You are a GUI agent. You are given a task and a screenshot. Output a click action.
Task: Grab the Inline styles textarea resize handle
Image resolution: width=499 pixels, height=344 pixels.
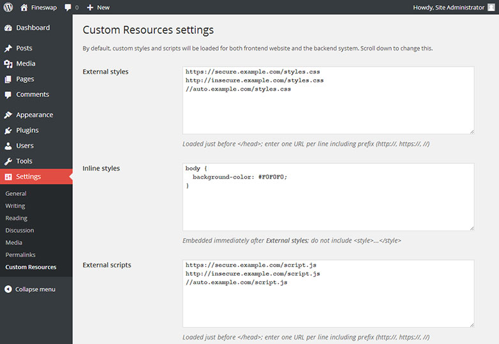click(472, 228)
